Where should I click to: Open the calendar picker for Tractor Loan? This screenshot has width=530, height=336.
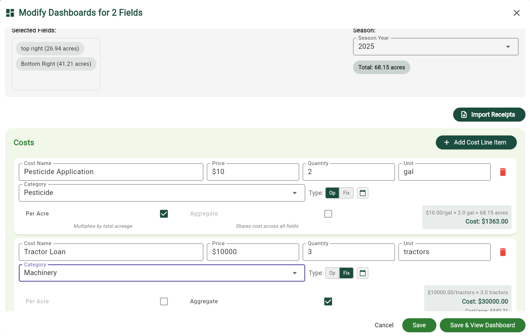click(x=362, y=273)
